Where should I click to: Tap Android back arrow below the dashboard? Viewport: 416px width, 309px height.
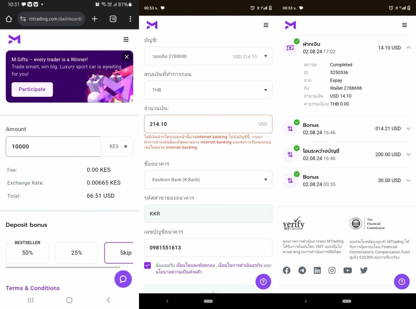pyautogui.click(x=108, y=300)
